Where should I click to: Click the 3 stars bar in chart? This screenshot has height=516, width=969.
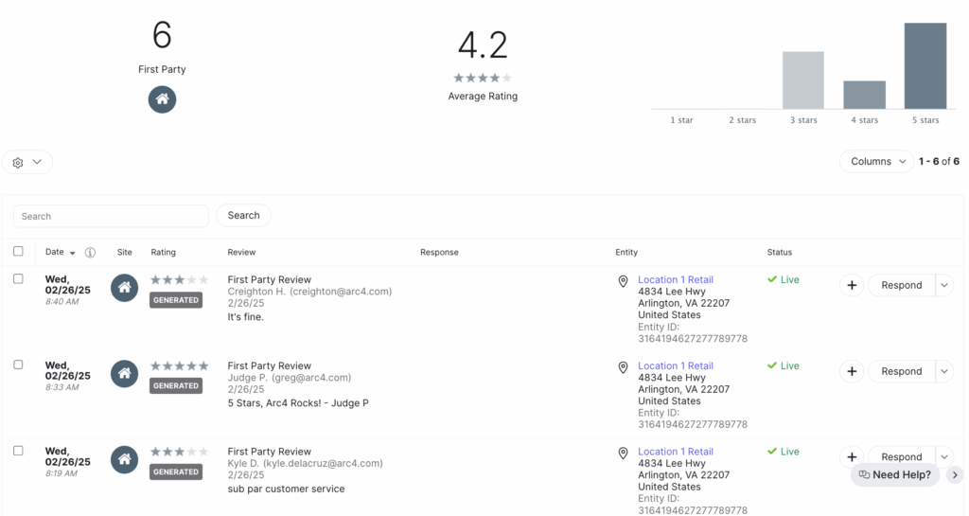[x=802, y=80]
